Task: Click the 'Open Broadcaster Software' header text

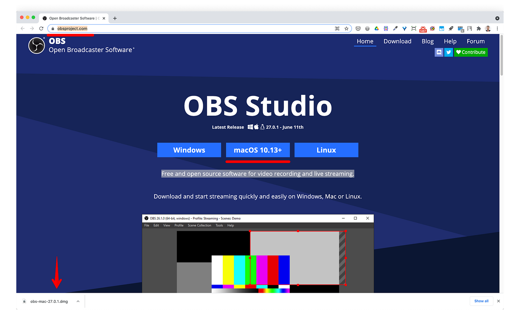Action: click(x=91, y=50)
